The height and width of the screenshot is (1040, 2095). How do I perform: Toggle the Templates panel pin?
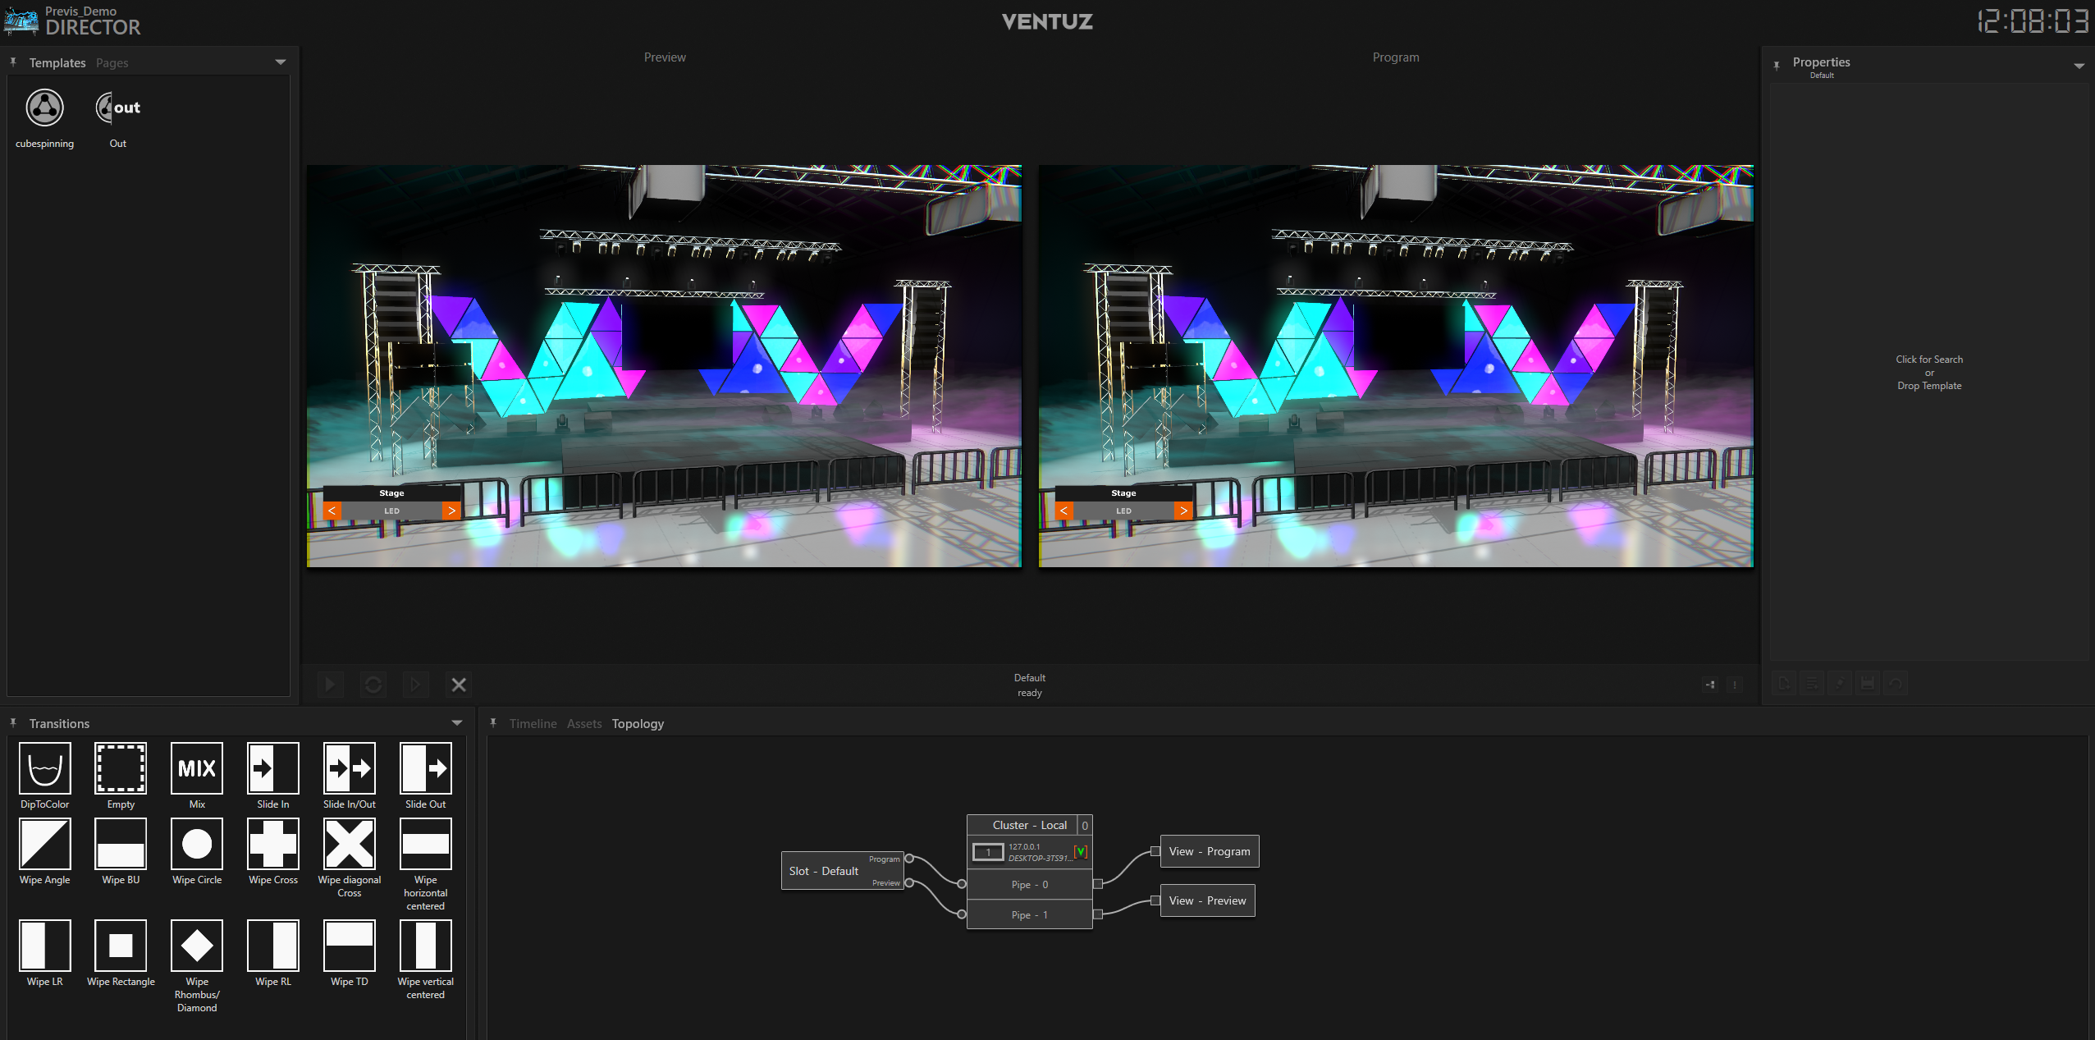[13, 62]
